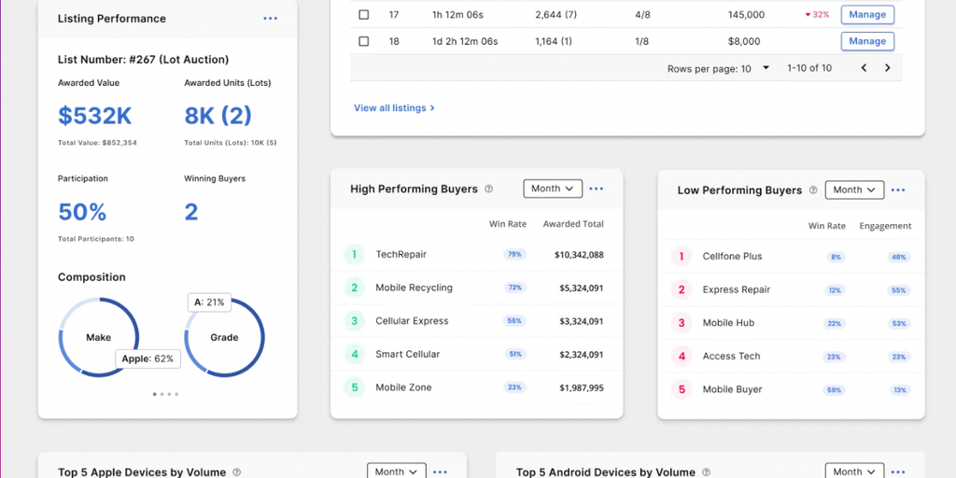Select the checkbox for listing row 18
Screen dimensions: 956x478
click(x=364, y=41)
